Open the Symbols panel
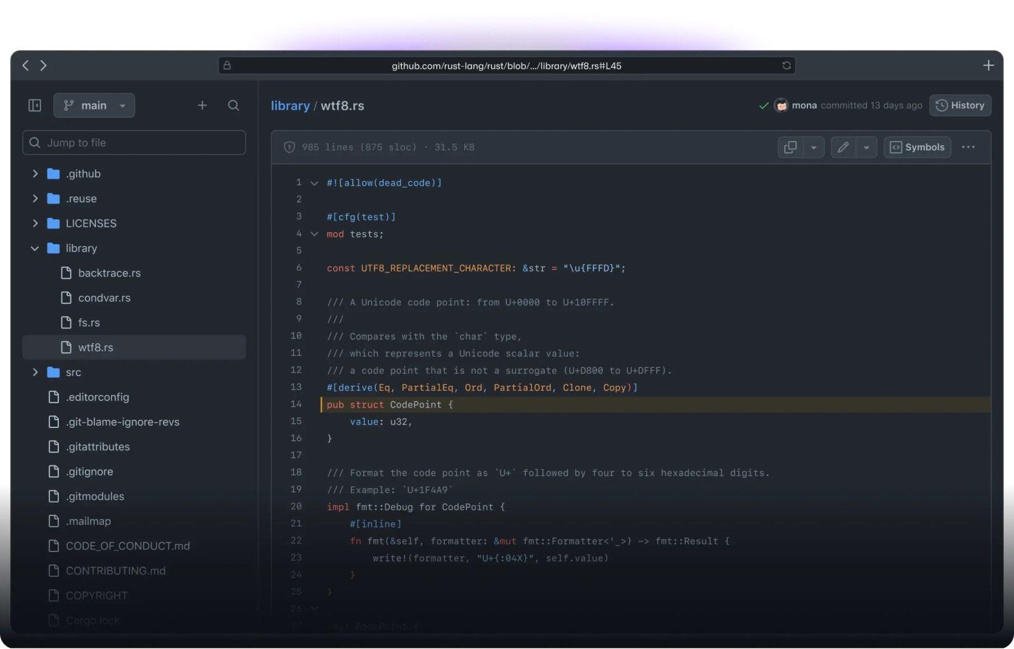Viewport: 1014px width, 649px height. tap(917, 147)
